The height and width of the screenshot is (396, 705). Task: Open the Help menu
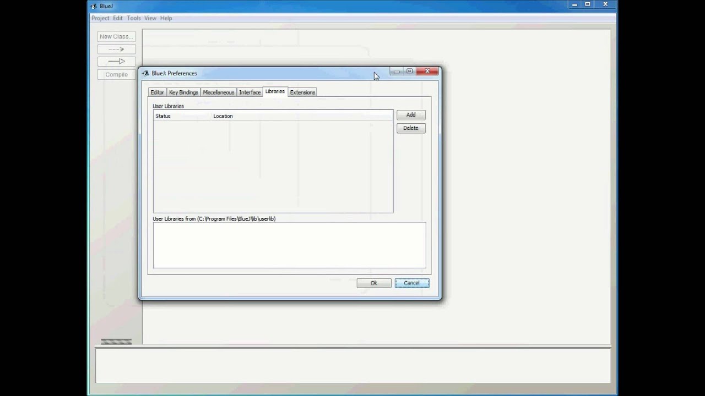(x=166, y=18)
